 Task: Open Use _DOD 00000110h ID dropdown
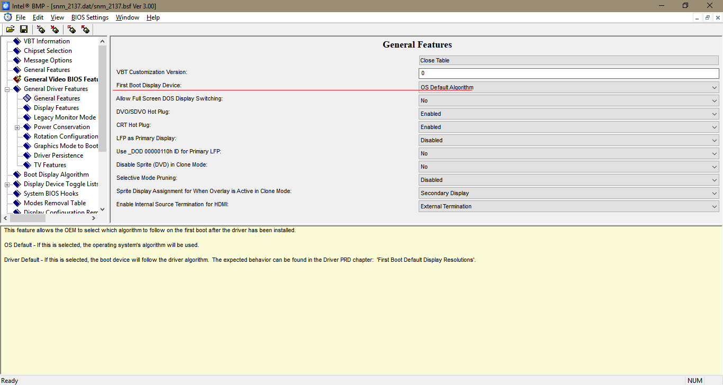click(569, 153)
